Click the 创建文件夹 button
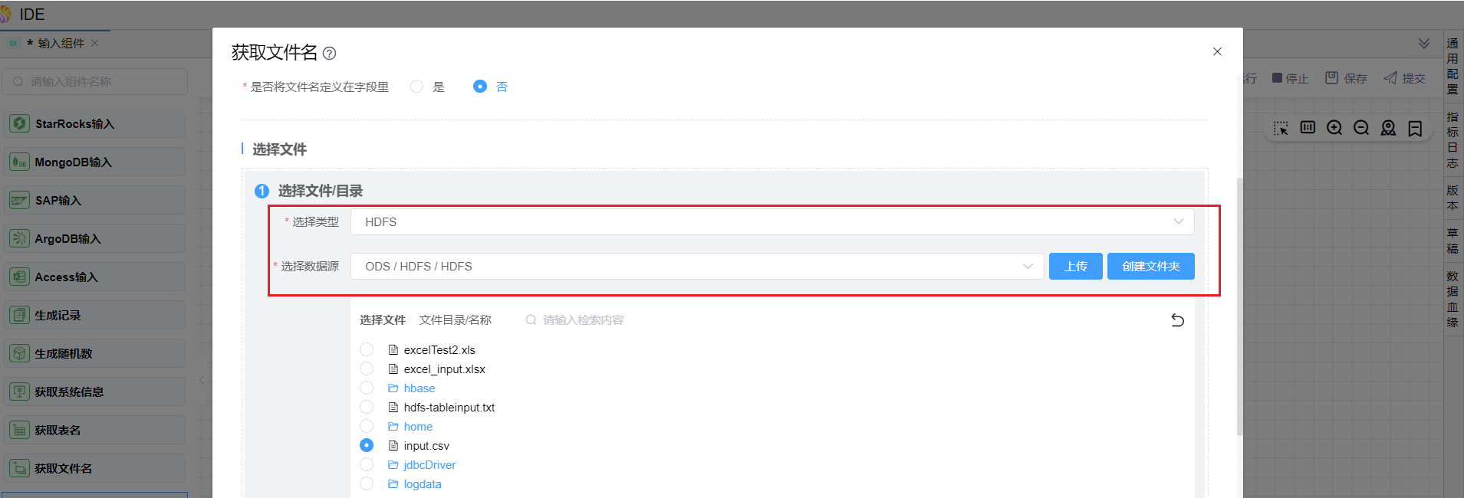This screenshot has height=498, width=1464. 1151,266
